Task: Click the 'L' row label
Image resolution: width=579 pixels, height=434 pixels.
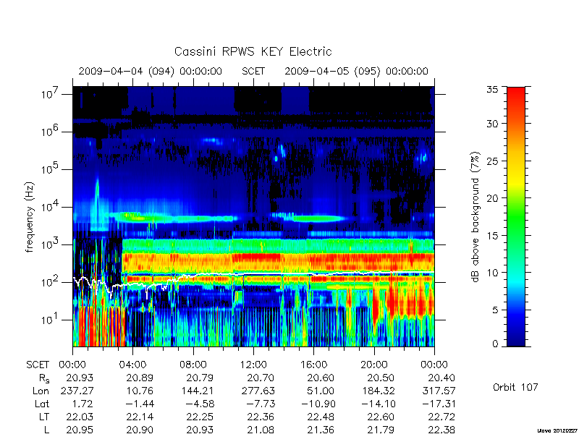Action: tap(46, 430)
